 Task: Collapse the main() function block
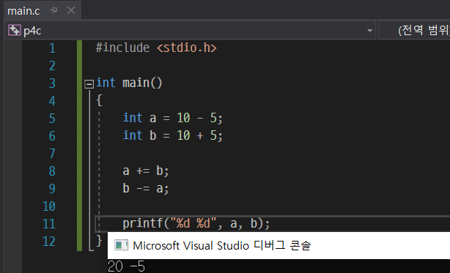click(x=89, y=84)
